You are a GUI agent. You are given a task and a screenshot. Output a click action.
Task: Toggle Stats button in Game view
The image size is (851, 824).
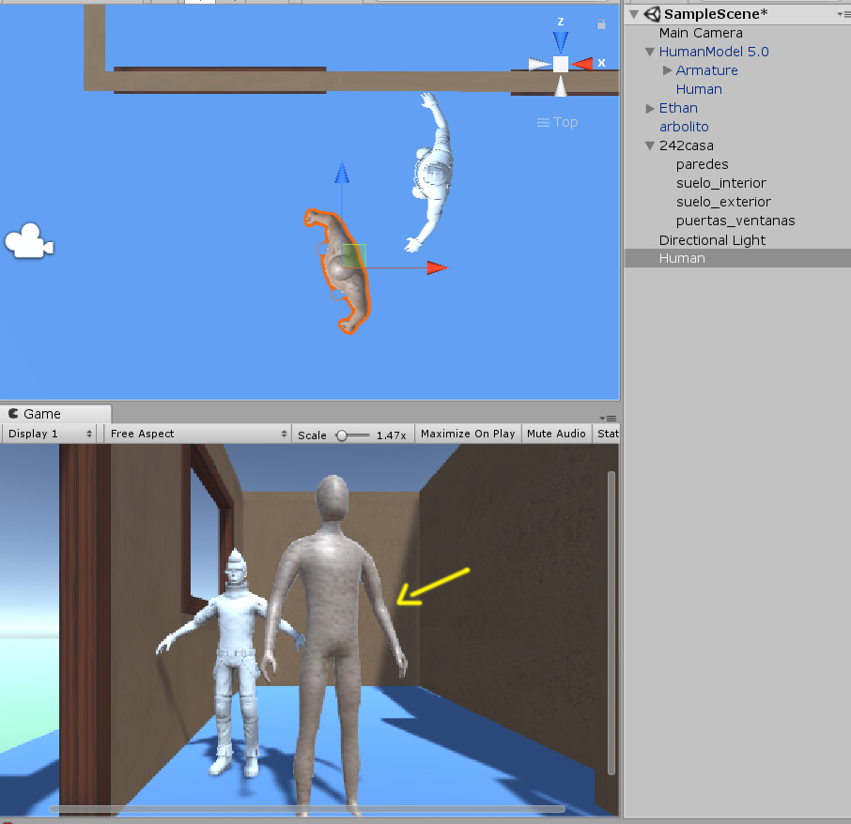point(607,434)
